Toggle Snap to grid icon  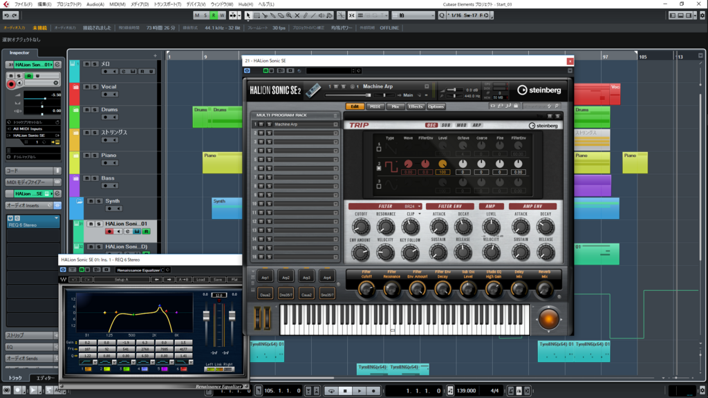(x=352, y=15)
